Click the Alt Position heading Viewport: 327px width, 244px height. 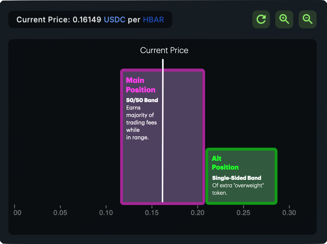pyautogui.click(x=225, y=163)
